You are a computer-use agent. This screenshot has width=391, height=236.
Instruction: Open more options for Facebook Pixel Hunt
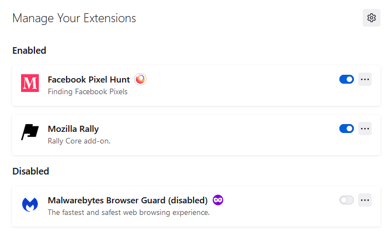(365, 79)
